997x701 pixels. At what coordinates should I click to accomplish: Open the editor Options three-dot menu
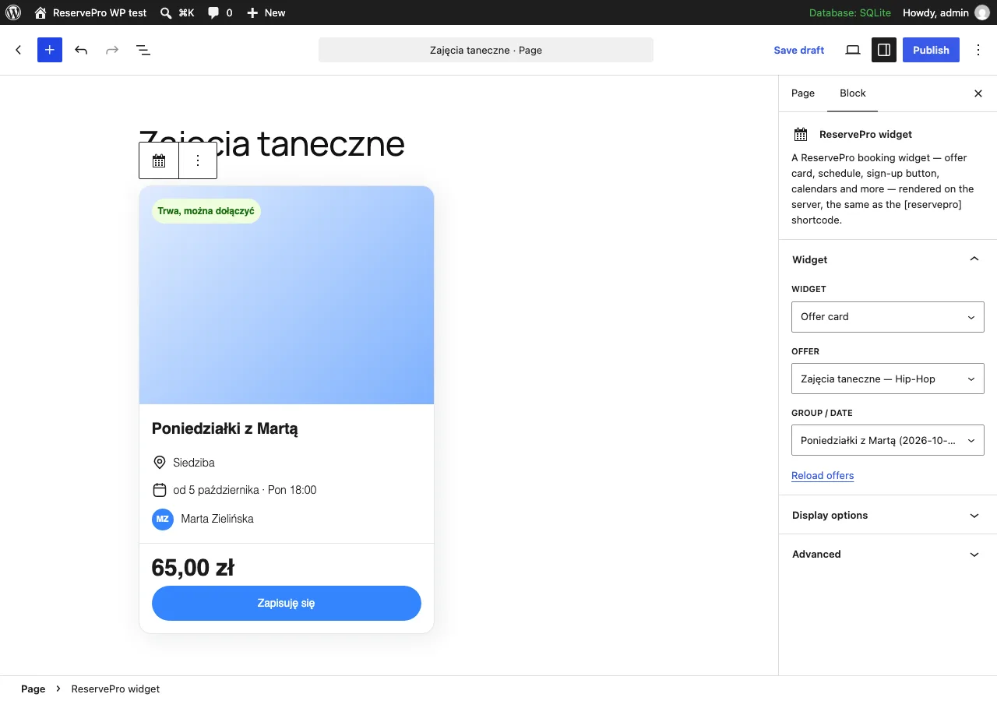click(x=978, y=50)
